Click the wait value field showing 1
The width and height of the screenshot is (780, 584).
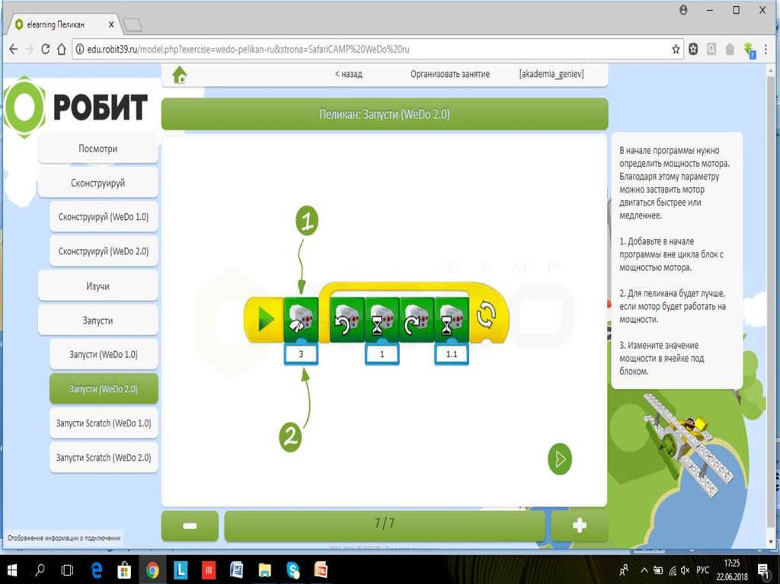click(382, 354)
